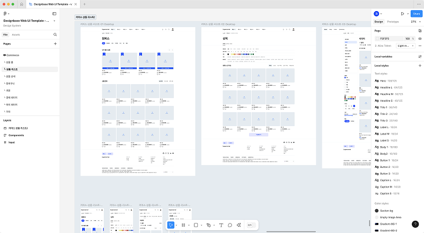This screenshot has width=424, height=233.
Task: Select the Pen tool
Action: pyautogui.click(x=208, y=225)
